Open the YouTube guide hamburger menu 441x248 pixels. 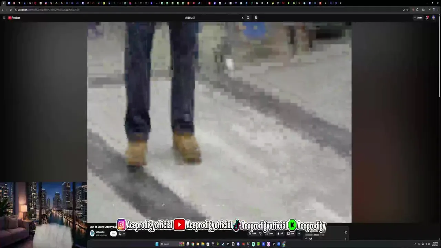pyautogui.click(x=4, y=18)
